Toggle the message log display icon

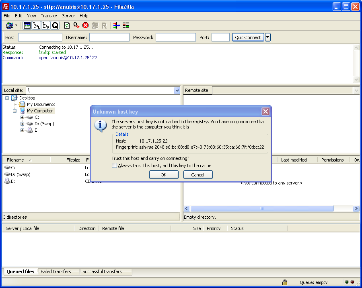click(27, 25)
